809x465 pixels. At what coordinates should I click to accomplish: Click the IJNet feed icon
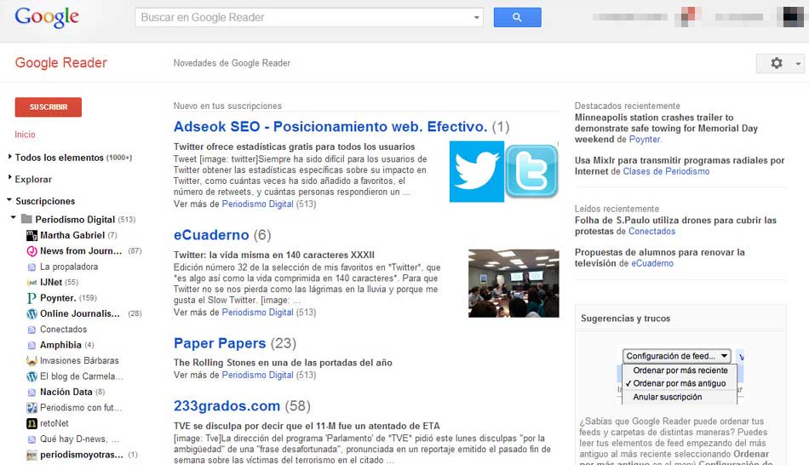[x=32, y=283]
